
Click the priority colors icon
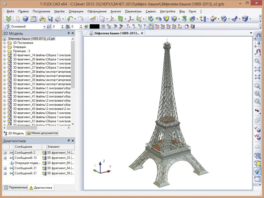(86, 27)
